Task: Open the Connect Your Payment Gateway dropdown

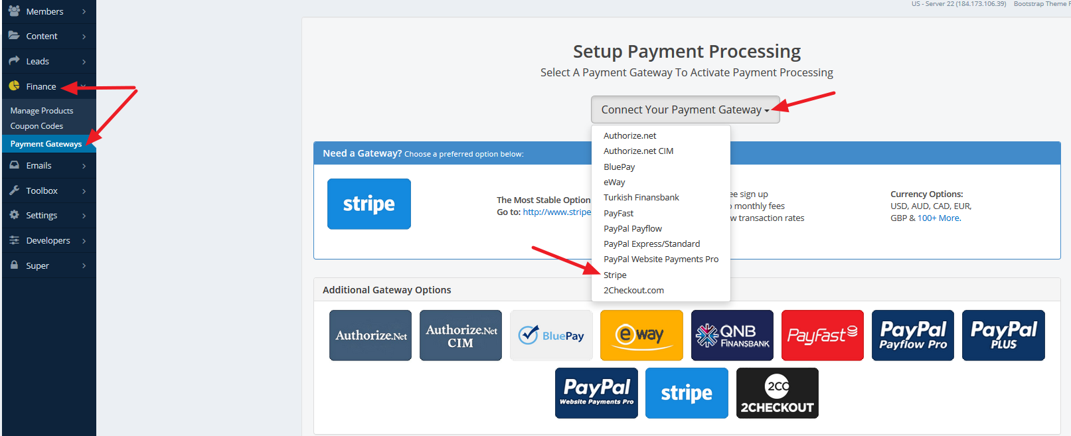Action: 685,109
